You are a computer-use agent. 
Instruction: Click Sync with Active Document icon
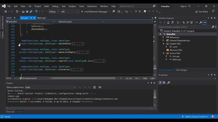click(184, 22)
